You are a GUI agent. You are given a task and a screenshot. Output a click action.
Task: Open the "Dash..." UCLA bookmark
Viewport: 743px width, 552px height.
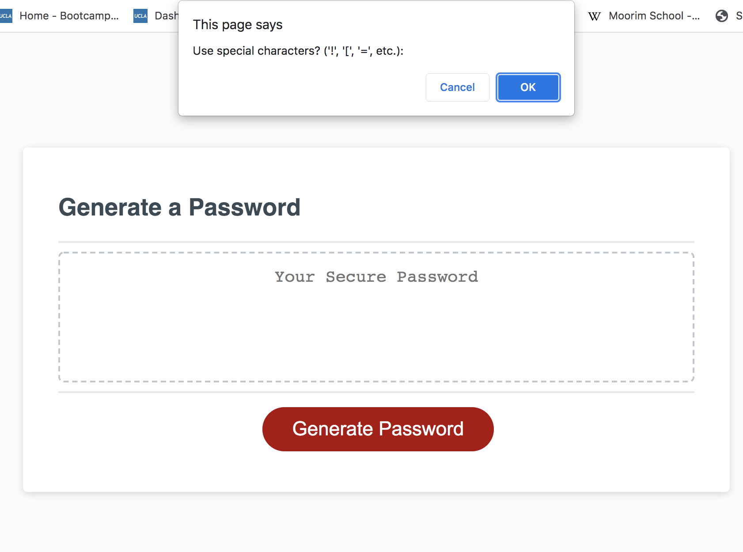[x=166, y=16]
